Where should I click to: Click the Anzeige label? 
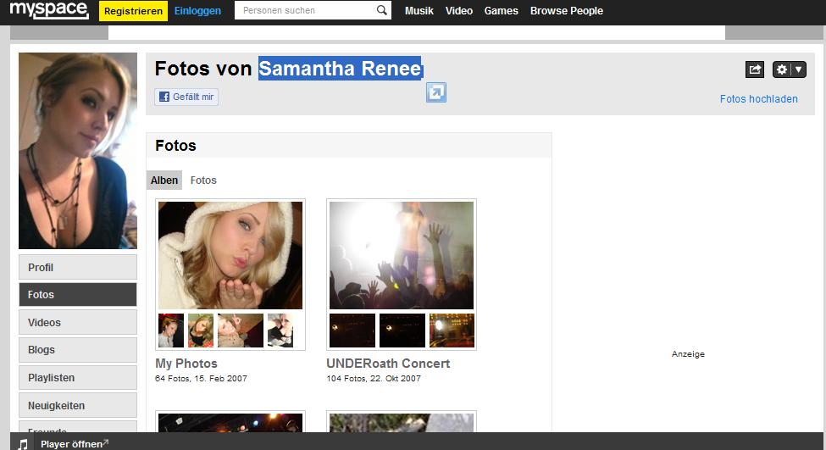pyautogui.click(x=688, y=354)
